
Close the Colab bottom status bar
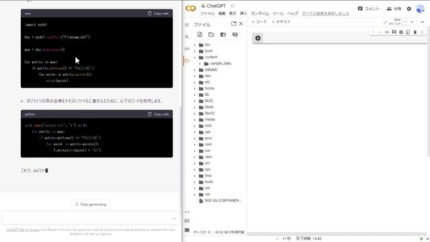coord(427,239)
